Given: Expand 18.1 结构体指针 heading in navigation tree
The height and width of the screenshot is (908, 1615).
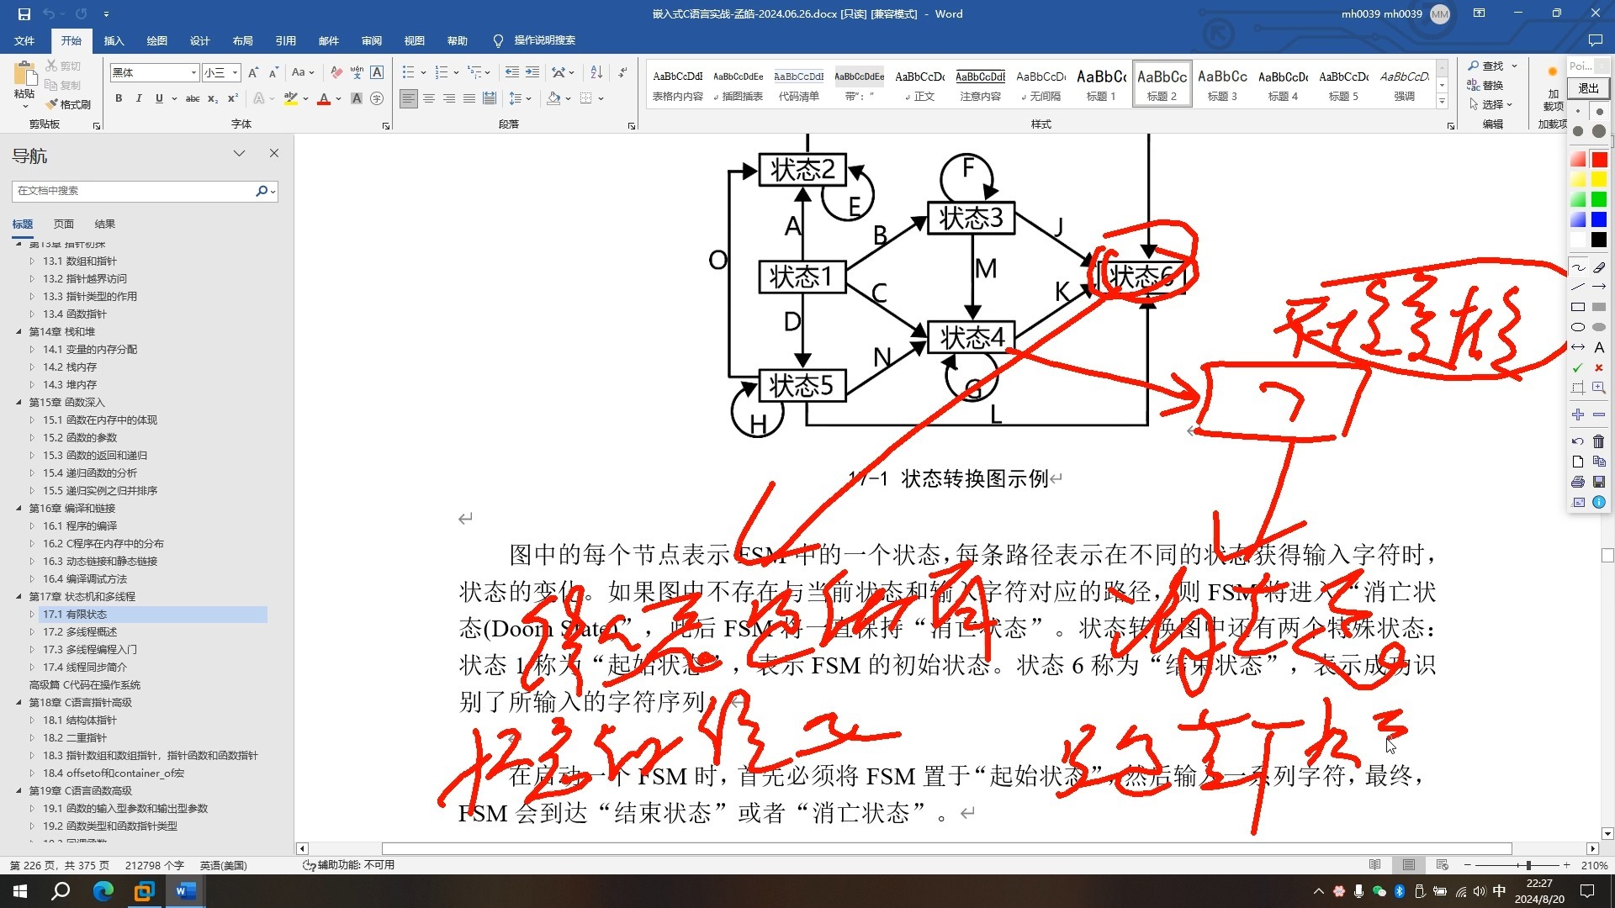Looking at the screenshot, I should click(32, 721).
